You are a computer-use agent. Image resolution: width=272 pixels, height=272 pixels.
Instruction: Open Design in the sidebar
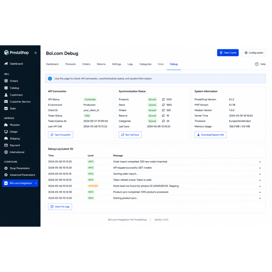coord(11,132)
